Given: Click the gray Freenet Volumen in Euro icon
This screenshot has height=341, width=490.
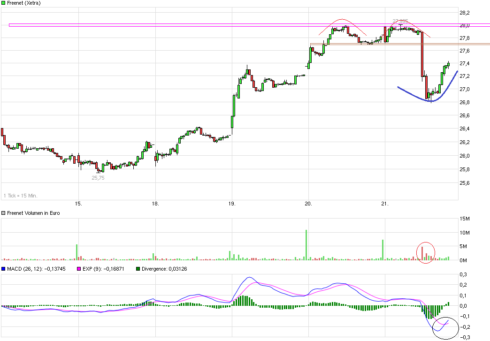Looking at the screenshot, I should pos(3,212).
